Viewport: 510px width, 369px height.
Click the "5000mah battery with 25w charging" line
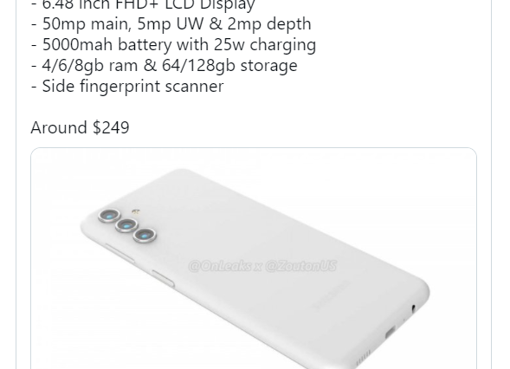pyautogui.click(x=173, y=45)
